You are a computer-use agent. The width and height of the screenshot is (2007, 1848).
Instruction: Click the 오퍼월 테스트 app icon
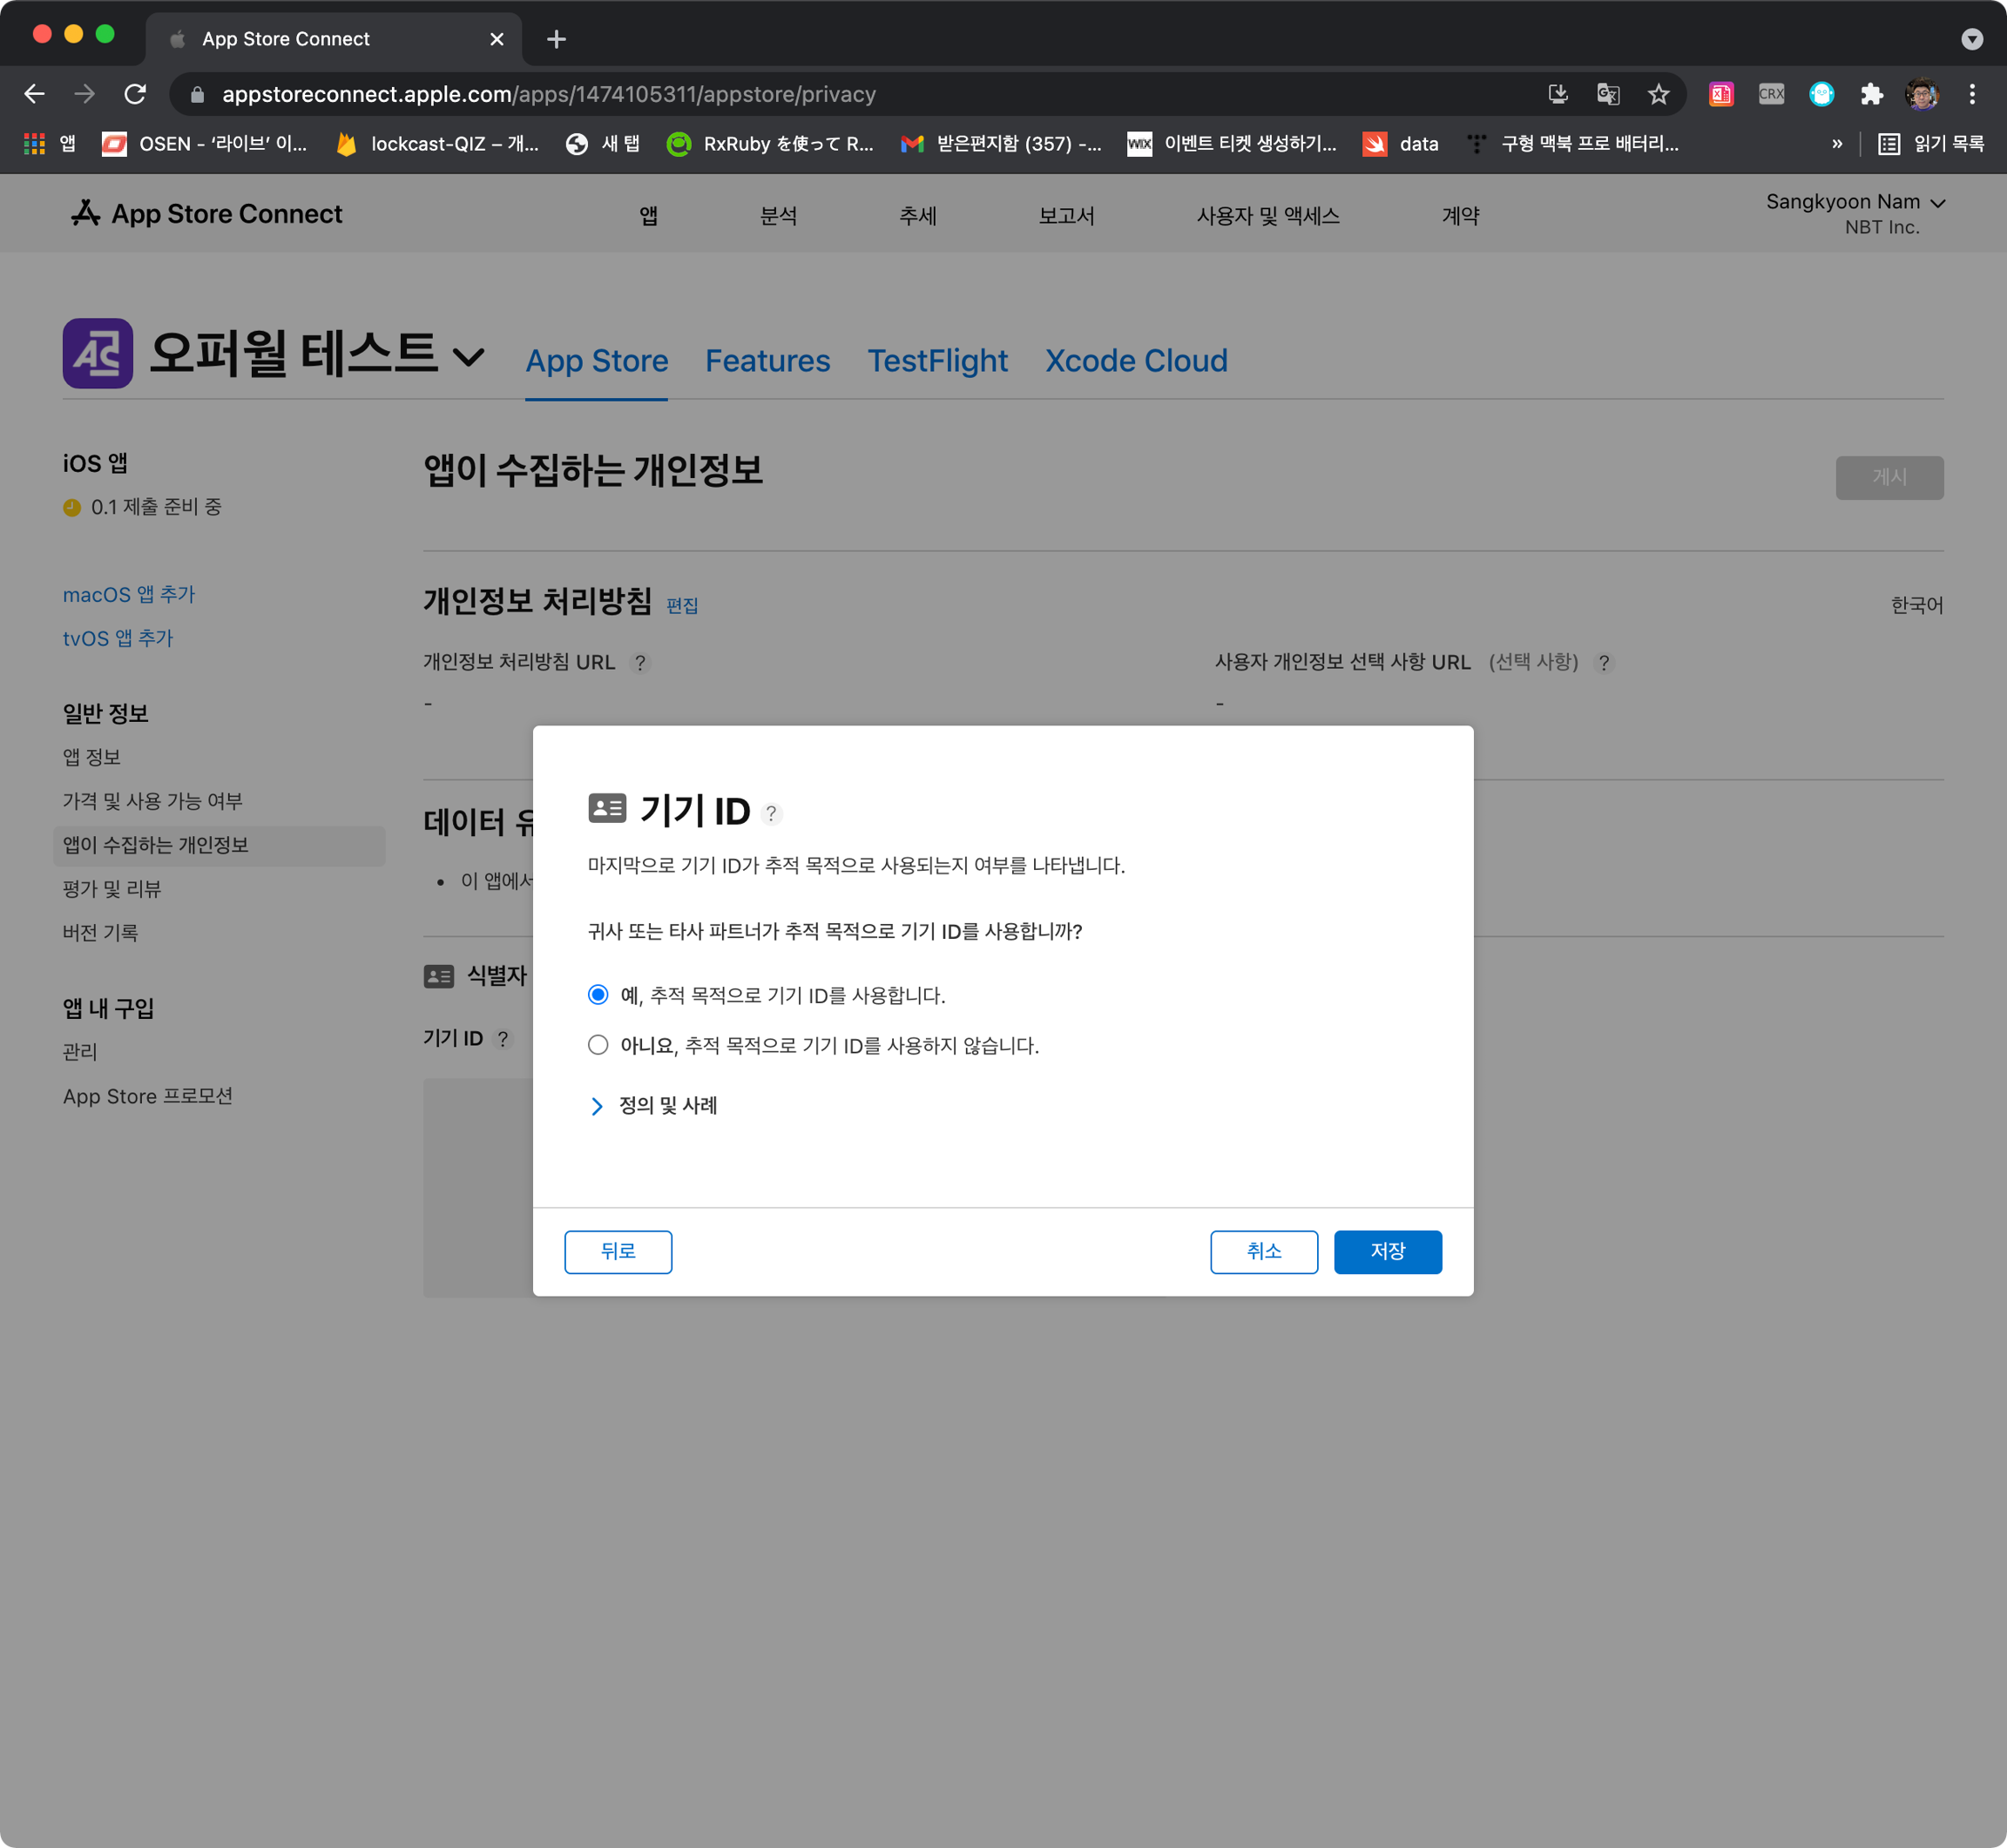98,353
